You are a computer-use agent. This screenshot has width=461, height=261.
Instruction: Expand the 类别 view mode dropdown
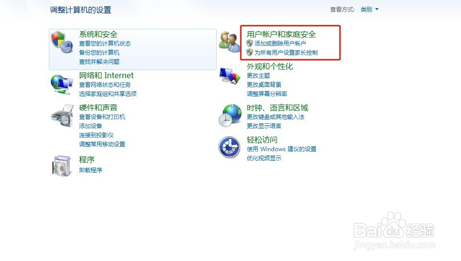point(369,10)
